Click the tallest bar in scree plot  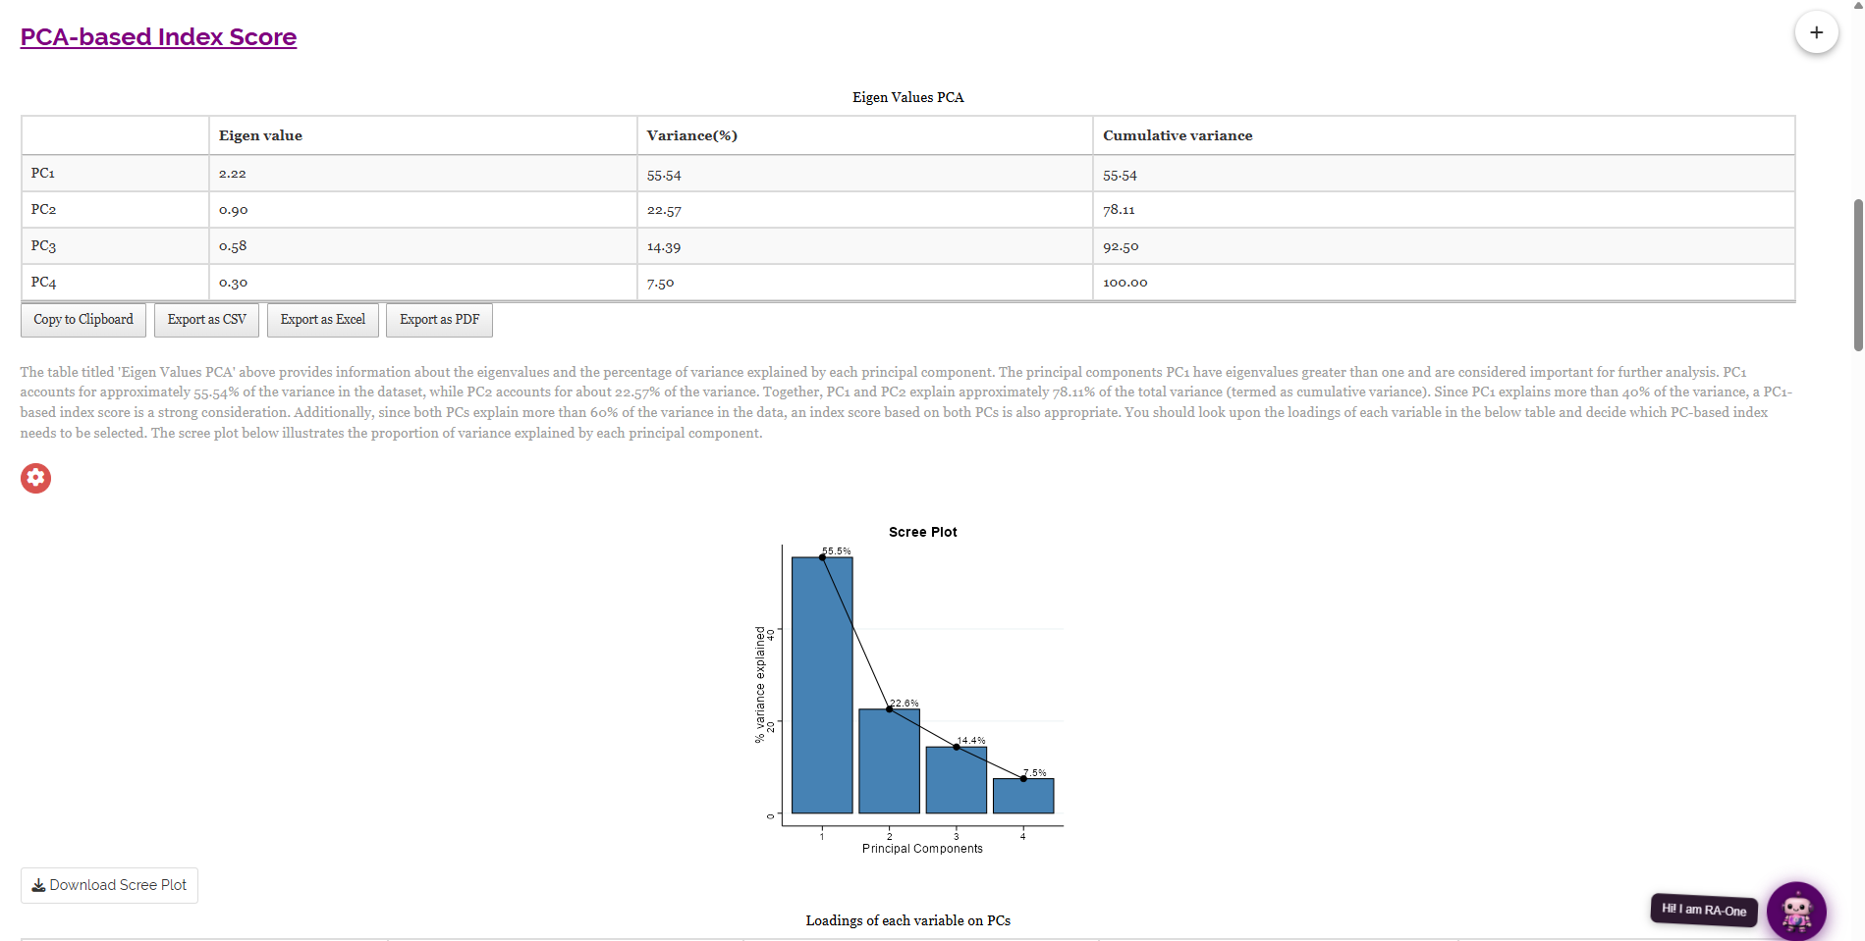822,685
